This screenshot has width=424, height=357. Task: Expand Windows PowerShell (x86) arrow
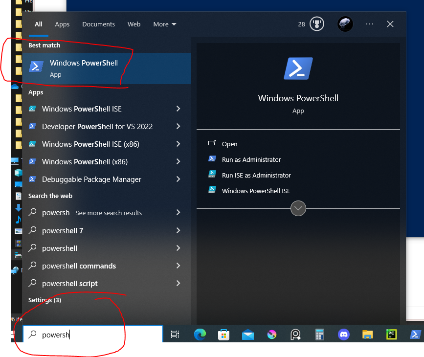pos(178,161)
